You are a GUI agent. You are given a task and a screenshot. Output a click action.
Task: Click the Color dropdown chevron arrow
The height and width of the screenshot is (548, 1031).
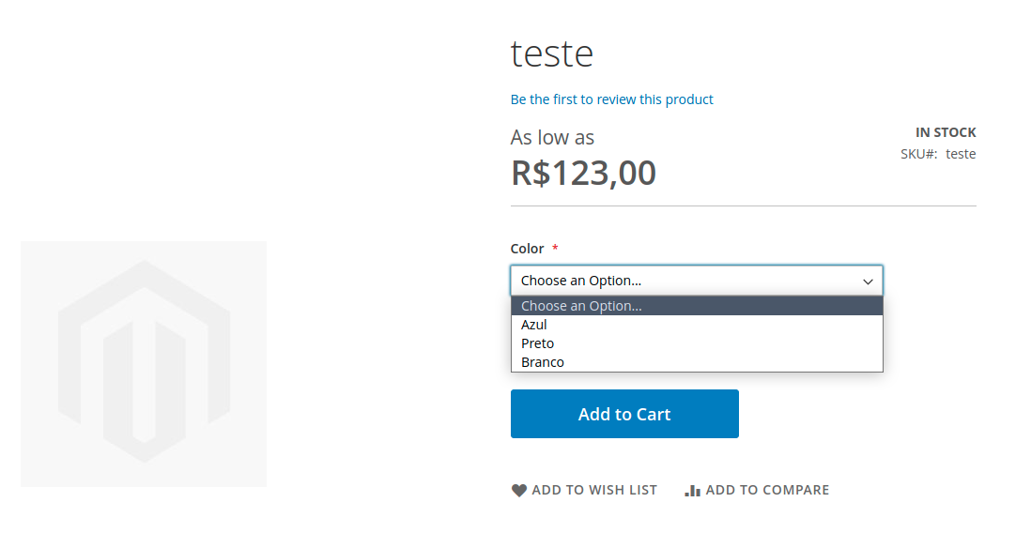tap(868, 282)
